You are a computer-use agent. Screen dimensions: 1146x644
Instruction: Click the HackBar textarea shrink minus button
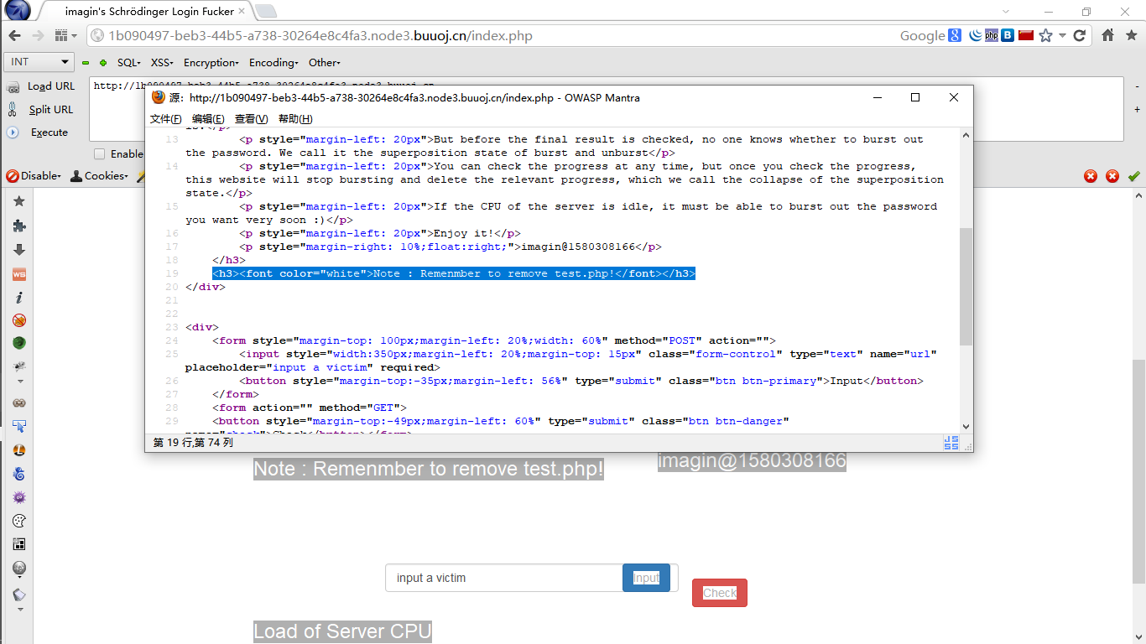1137,86
